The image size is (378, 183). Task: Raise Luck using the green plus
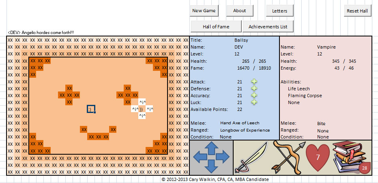pos(254,102)
